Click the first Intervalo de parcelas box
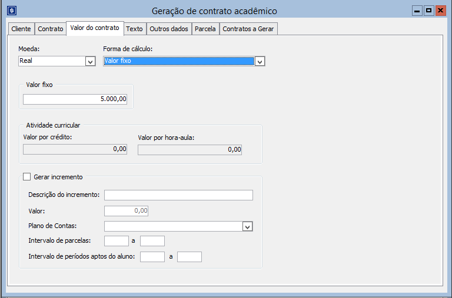452x298 pixels. point(116,241)
